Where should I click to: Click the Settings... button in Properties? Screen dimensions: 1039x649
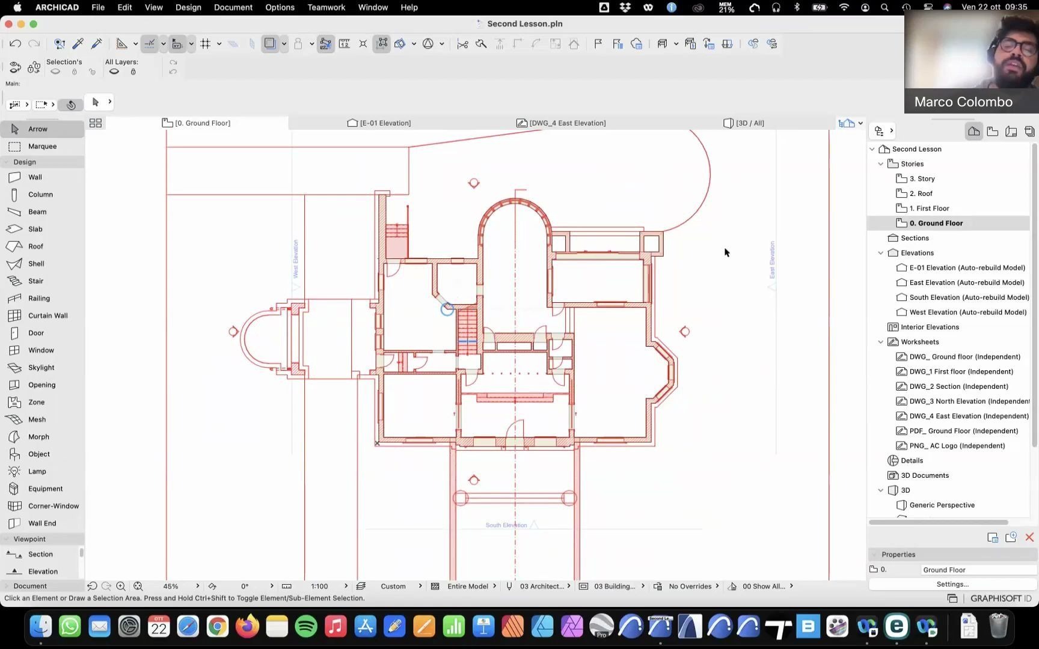952,584
